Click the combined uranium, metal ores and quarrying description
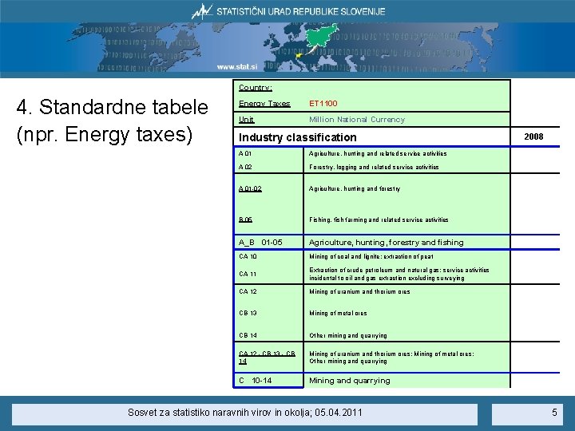This screenshot has width=575, height=431. [391, 358]
